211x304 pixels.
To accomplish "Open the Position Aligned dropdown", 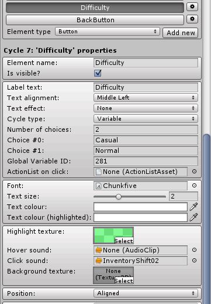I will pyautogui.click(x=146, y=293).
